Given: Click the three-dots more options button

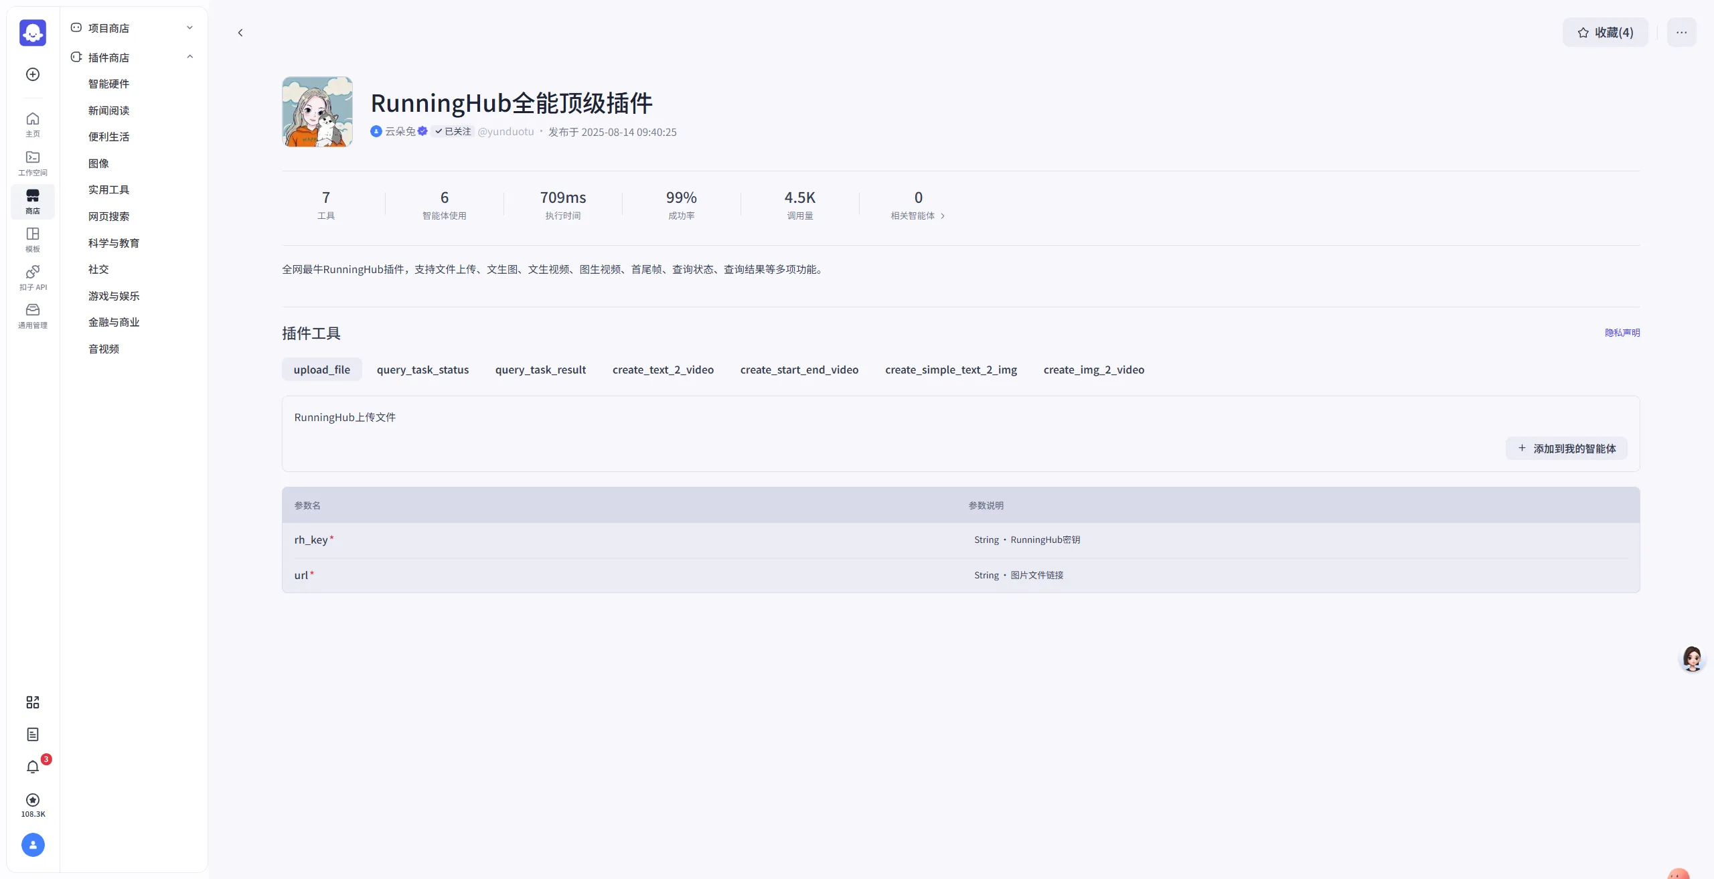Looking at the screenshot, I should [x=1681, y=33].
